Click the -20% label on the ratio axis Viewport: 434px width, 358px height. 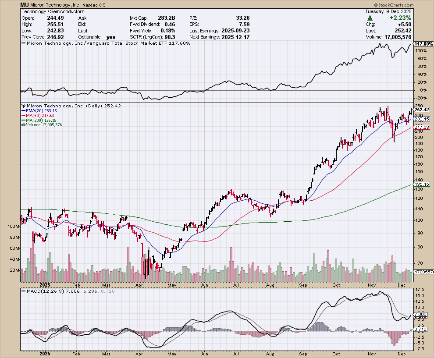[421, 98]
